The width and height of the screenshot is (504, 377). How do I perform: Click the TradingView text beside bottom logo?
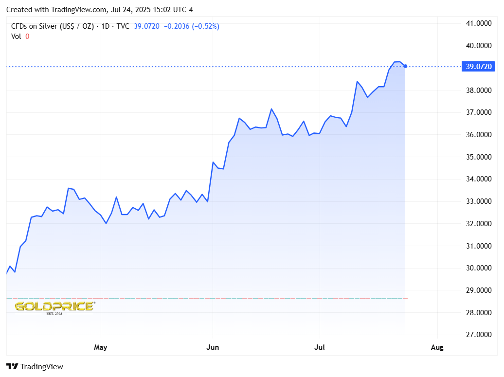(x=42, y=367)
